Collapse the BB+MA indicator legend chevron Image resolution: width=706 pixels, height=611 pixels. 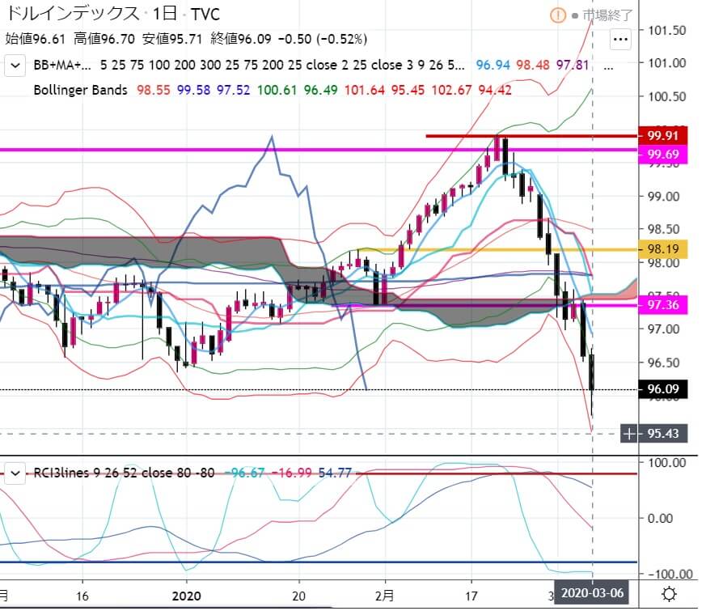point(15,66)
